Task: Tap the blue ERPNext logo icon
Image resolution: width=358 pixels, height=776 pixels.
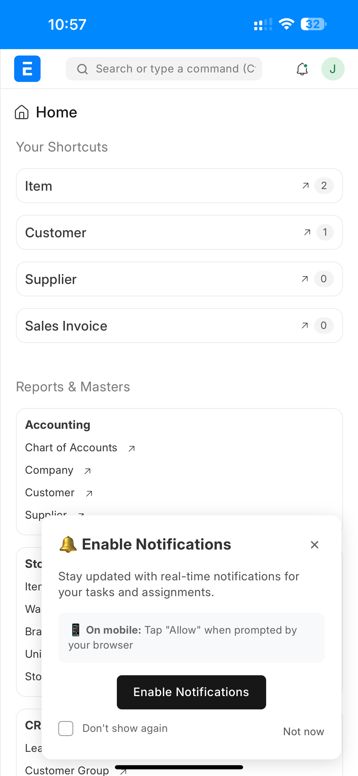Action: pos(27,69)
